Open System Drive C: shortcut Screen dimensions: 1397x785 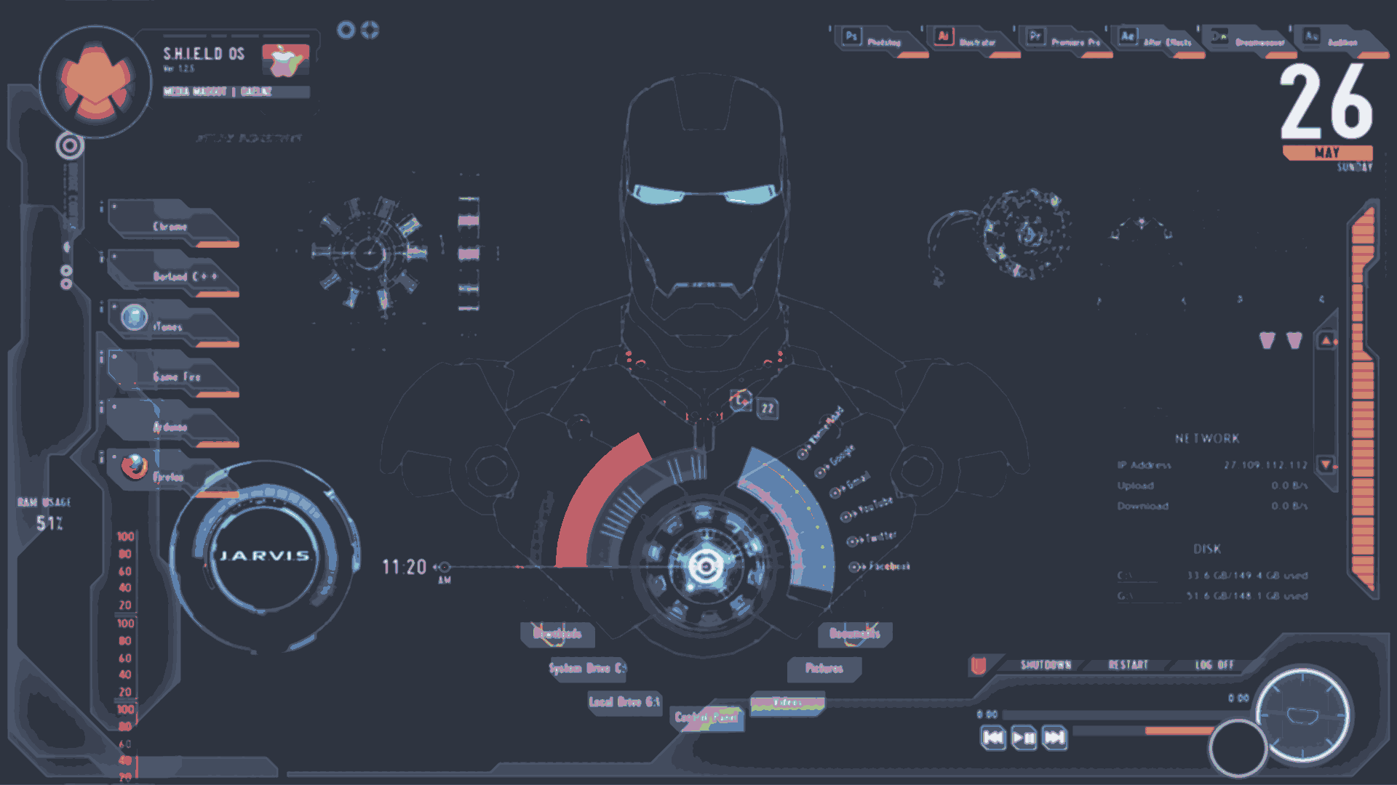click(x=587, y=668)
